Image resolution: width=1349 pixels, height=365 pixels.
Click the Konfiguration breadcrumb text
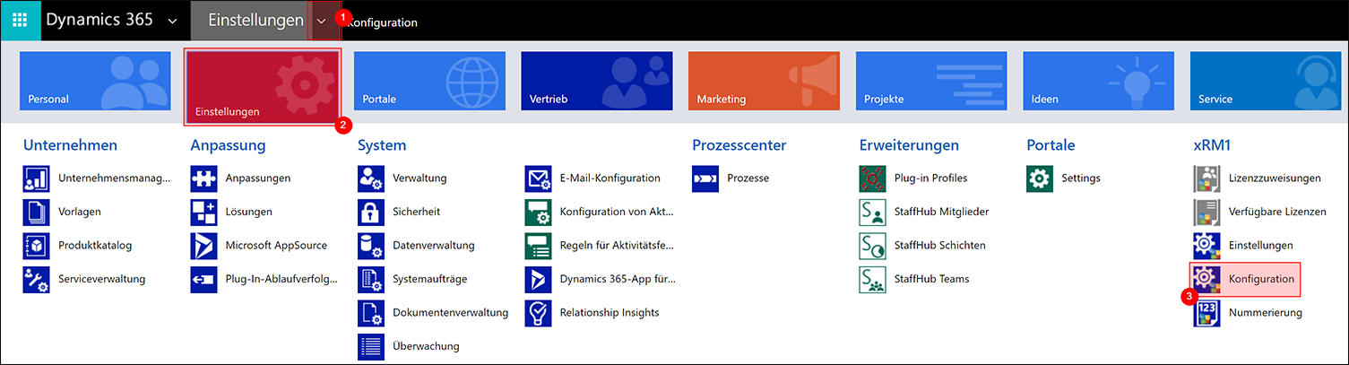click(383, 22)
